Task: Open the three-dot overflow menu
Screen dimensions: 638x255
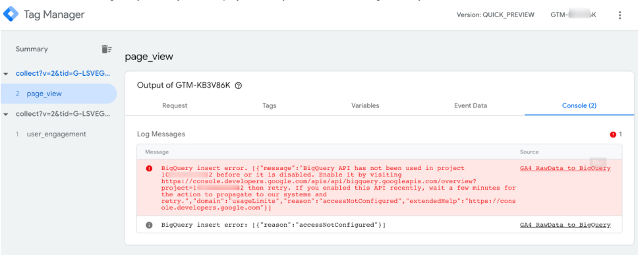Action: click(620, 15)
